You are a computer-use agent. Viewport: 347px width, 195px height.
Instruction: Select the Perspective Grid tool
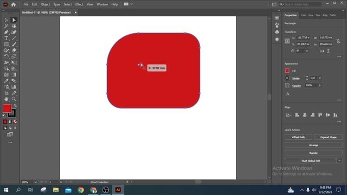(x=14, y=69)
